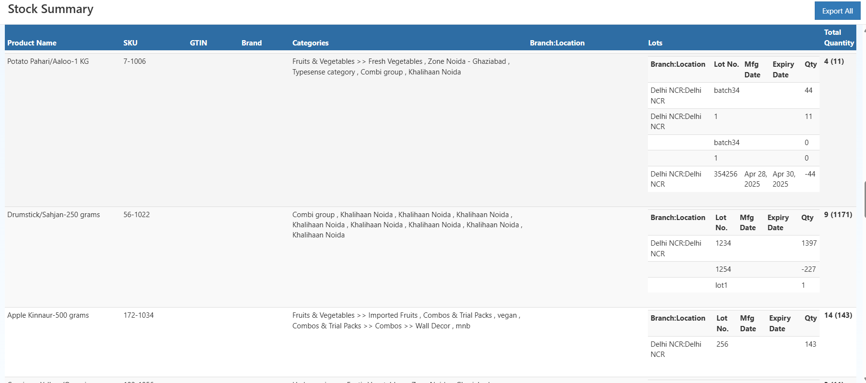The height and width of the screenshot is (383, 866).
Task: Select the Drumstick/Sahjan-250 grams product name
Action: point(53,215)
